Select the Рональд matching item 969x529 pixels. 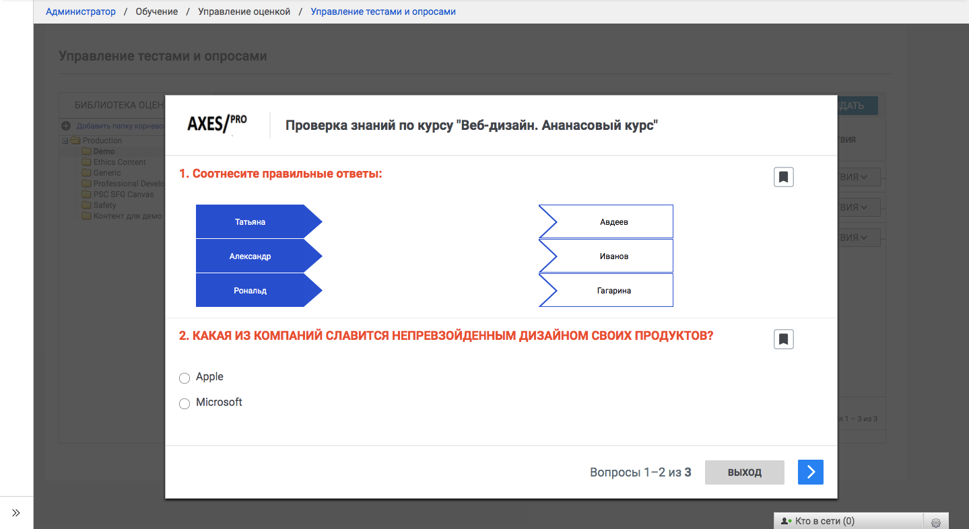(259, 290)
